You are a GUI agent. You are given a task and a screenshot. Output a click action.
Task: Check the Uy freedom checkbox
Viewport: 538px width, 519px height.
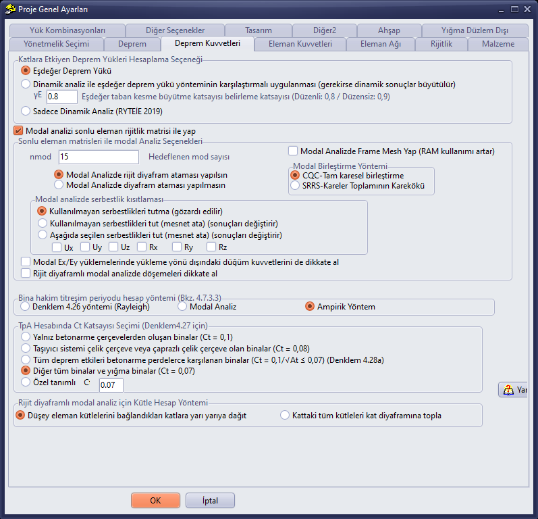pos(85,247)
